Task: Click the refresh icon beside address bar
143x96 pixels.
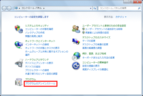Action: 95,8
